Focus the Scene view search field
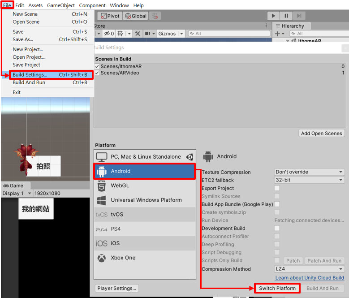Viewport: 349px width, 298px height. (x=229, y=34)
